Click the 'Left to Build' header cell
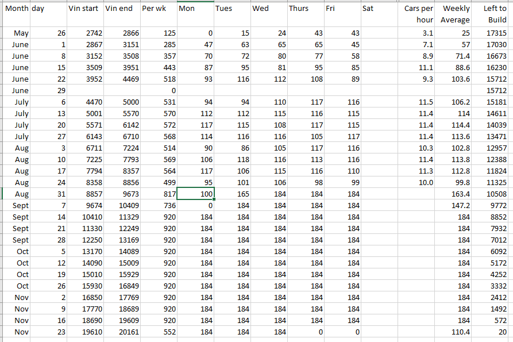The height and width of the screenshot is (342, 513). point(492,14)
